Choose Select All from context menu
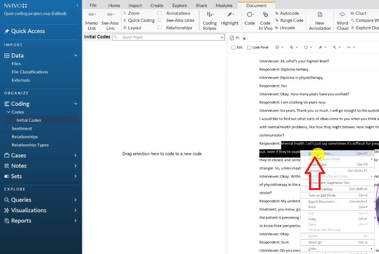This screenshot has width=379, height=254. click(315, 243)
